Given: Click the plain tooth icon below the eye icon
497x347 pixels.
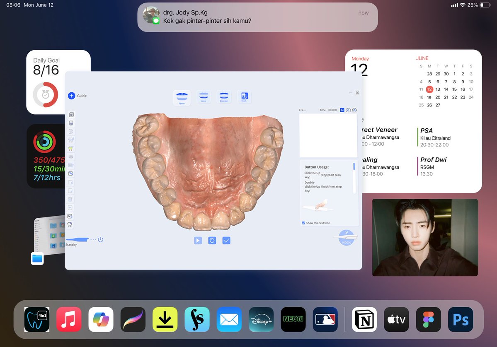Looking at the screenshot, I should (x=71, y=123).
